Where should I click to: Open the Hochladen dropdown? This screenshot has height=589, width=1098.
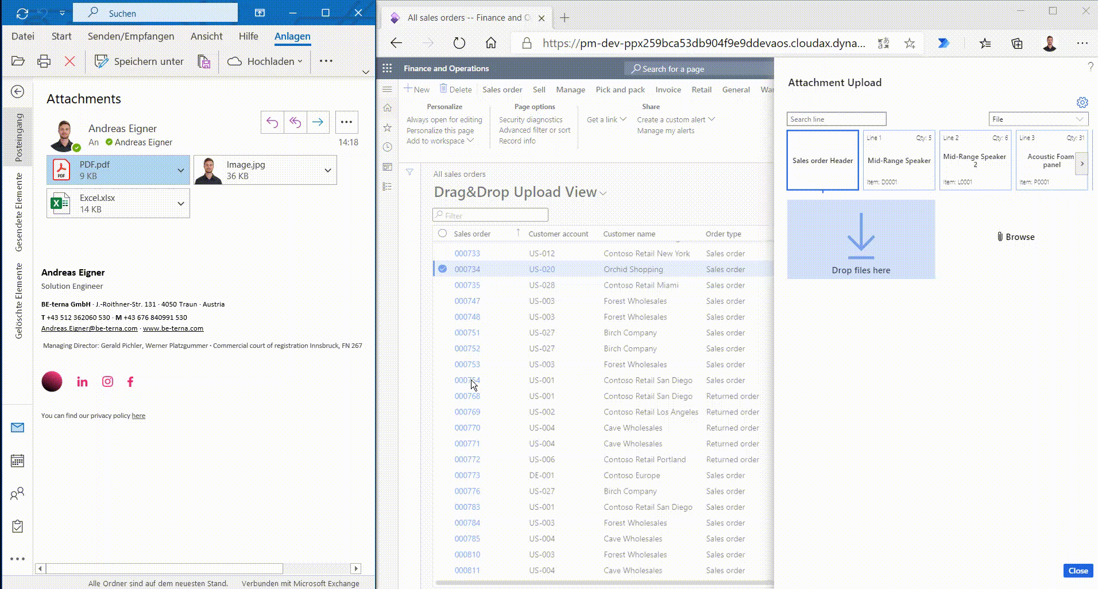pos(265,61)
